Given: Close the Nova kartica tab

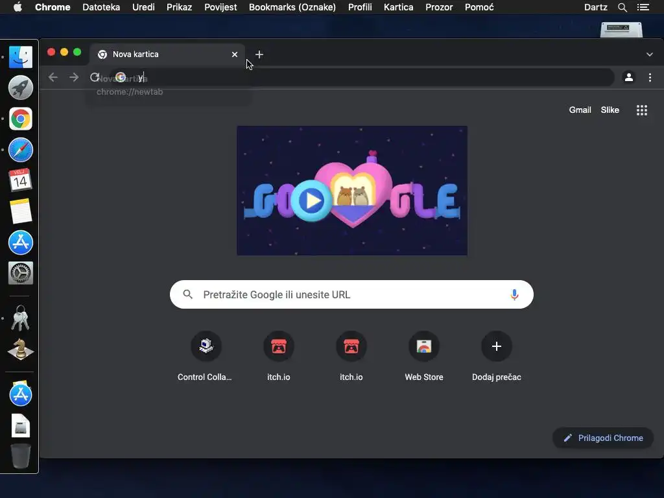Looking at the screenshot, I should [235, 54].
